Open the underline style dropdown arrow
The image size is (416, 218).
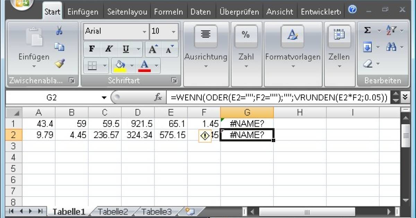139,49
